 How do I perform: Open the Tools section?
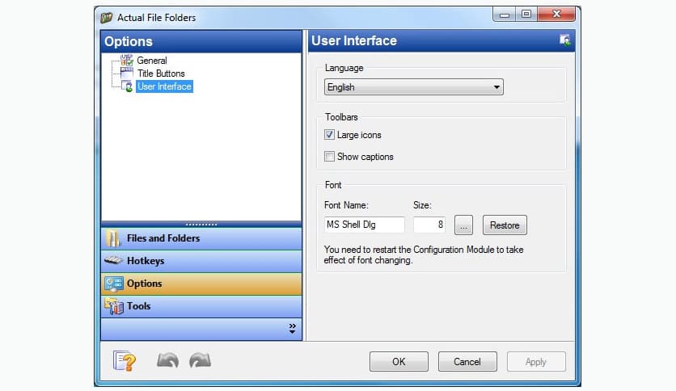tap(201, 306)
